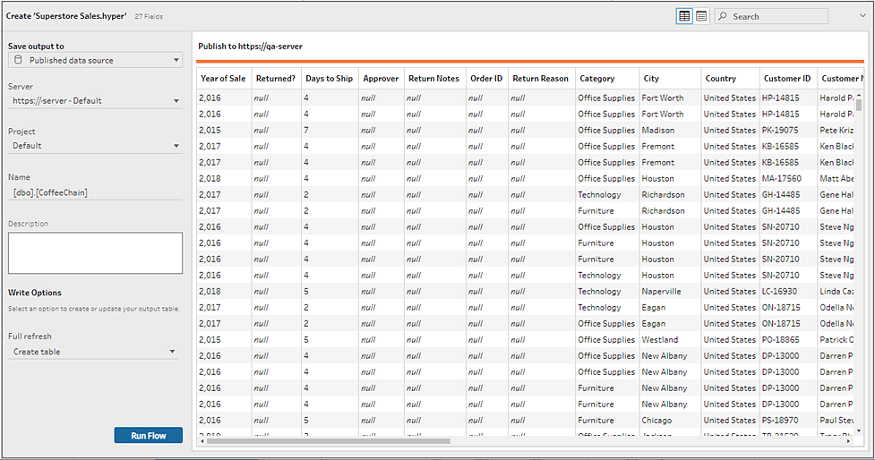
Task: Click the Year of Sale column header
Action: (x=223, y=79)
